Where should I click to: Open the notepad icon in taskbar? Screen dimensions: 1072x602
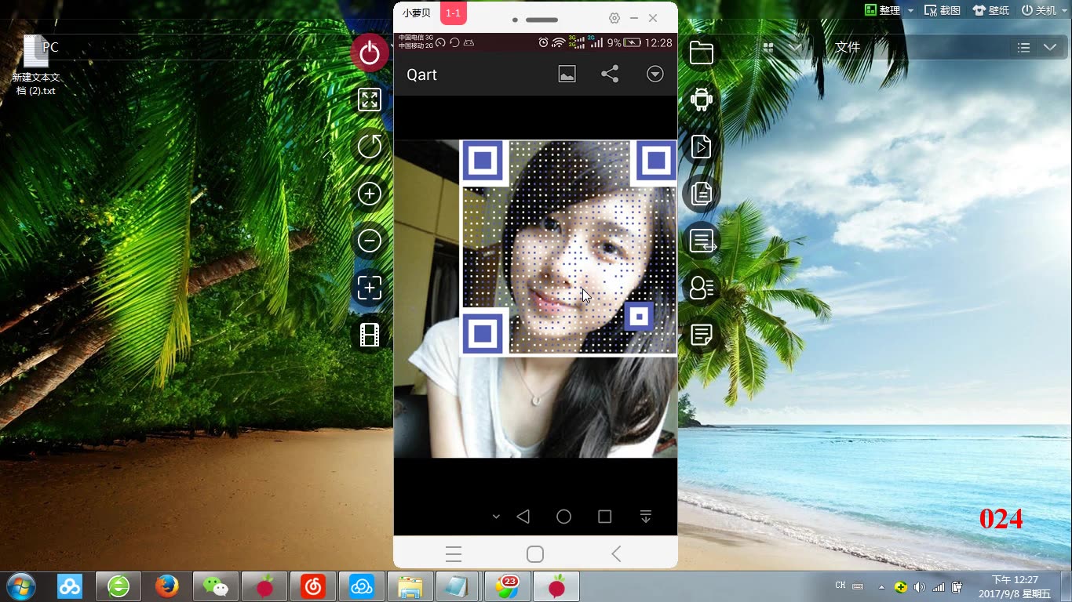coord(459,586)
